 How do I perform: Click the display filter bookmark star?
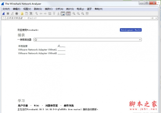[3, 18]
